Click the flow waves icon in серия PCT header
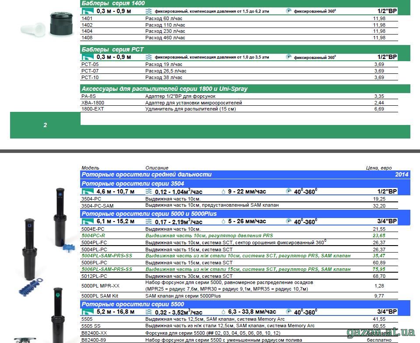Image resolution: width=420 pixels, height=343 pixels. coord(148,57)
